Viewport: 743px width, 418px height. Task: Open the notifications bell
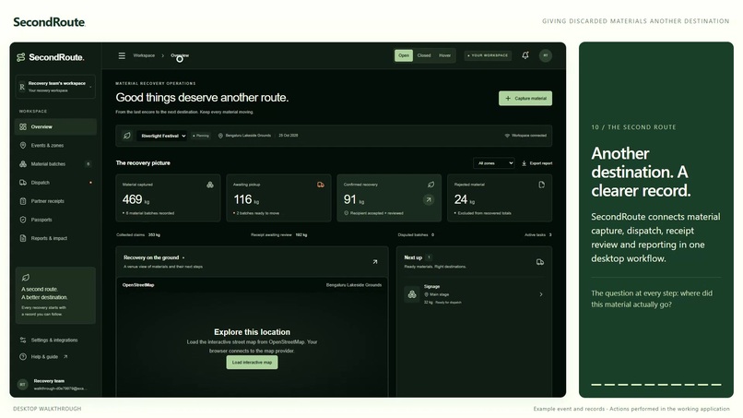click(x=525, y=55)
